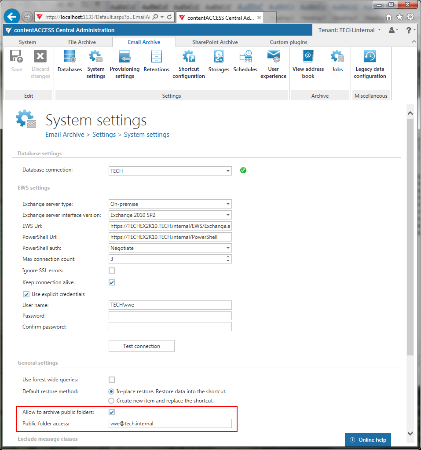The image size is (421, 450).
Task: Click the Public folder access field
Action: [170, 424]
